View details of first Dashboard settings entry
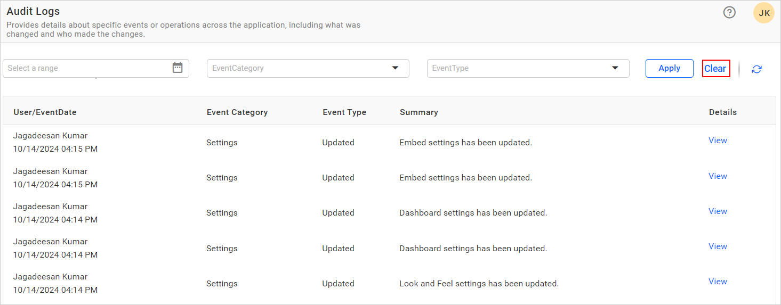 tap(718, 211)
